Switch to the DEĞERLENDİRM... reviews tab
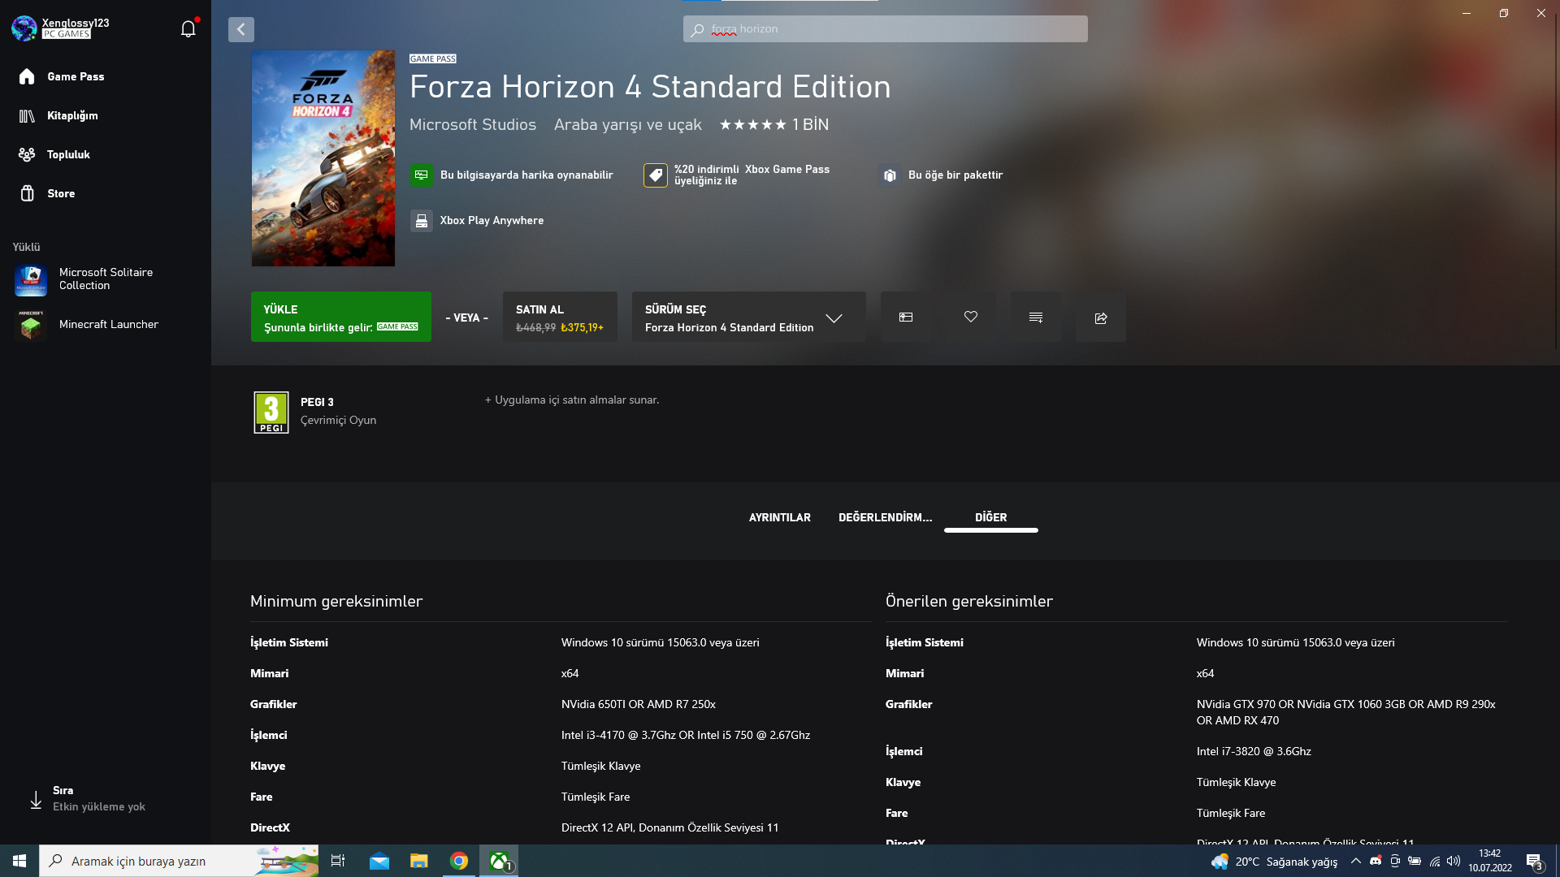This screenshot has height=877, width=1560. 885,517
